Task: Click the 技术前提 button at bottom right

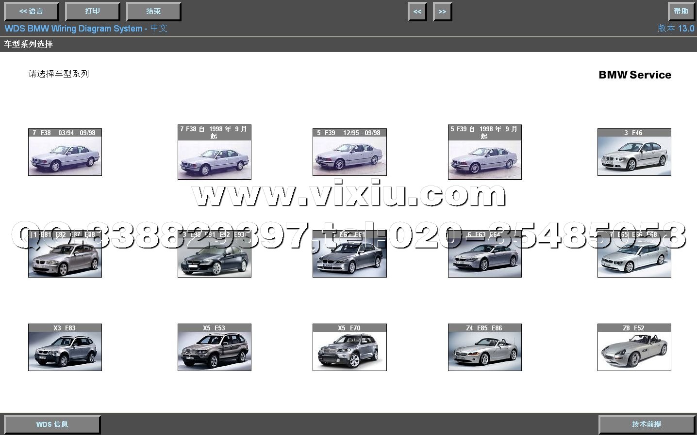Action: pyautogui.click(x=646, y=424)
